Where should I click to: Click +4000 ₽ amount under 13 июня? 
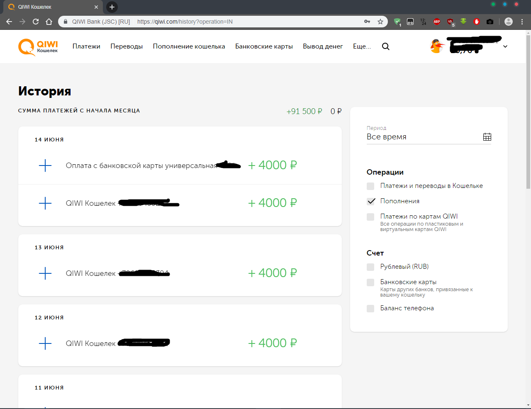273,273
